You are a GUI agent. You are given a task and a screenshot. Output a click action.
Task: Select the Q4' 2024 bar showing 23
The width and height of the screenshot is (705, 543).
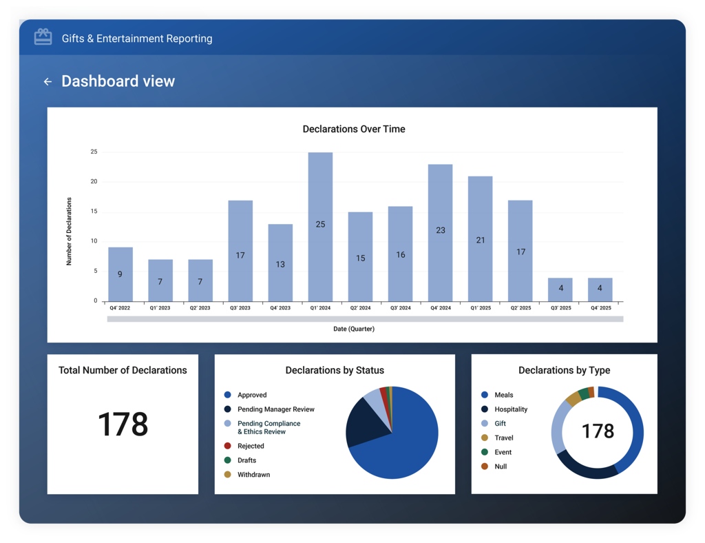coord(441,233)
